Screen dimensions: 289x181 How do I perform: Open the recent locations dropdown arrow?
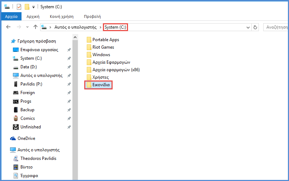point(27,27)
